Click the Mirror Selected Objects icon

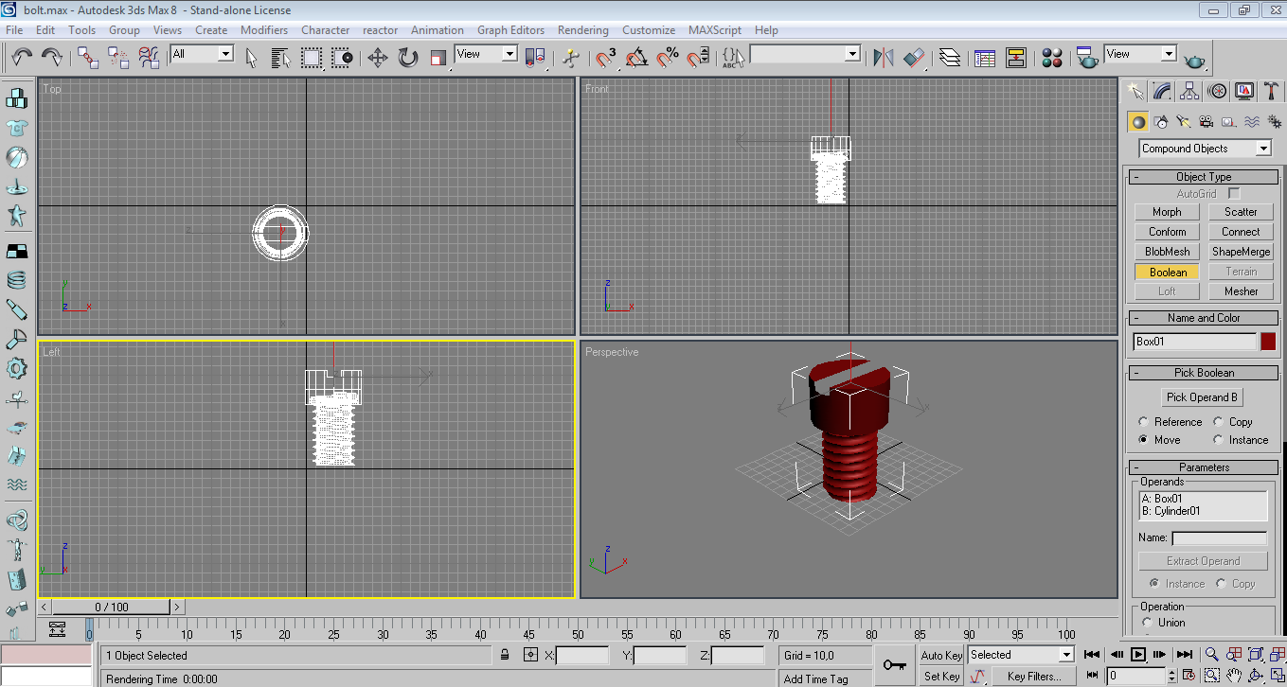click(884, 58)
